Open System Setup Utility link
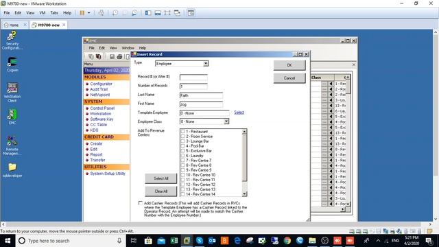Viewport: 439px width, 247px height. click(108, 174)
